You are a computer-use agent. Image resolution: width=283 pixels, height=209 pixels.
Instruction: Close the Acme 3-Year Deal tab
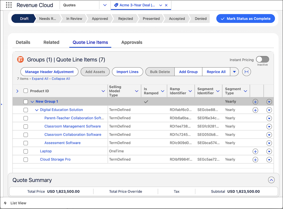point(166,5)
